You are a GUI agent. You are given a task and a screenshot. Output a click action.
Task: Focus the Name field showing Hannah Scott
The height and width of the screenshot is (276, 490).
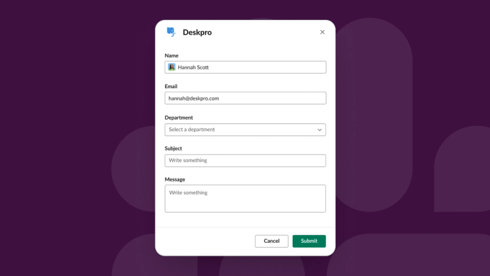[245, 67]
